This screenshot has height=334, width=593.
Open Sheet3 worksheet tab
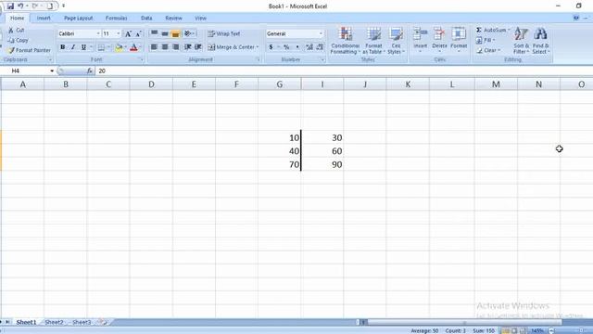coord(82,322)
